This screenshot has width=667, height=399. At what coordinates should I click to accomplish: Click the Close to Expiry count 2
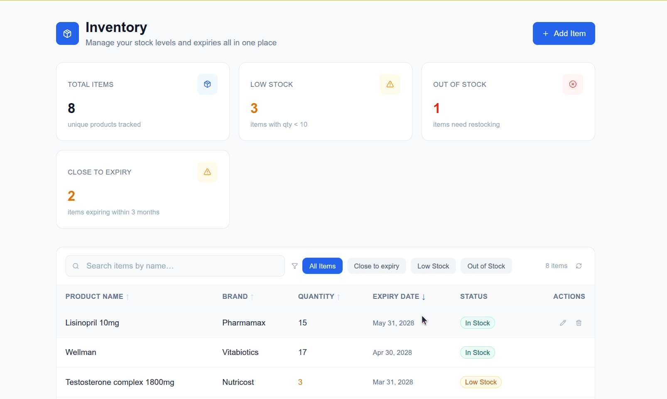pyautogui.click(x=71, y=196)
